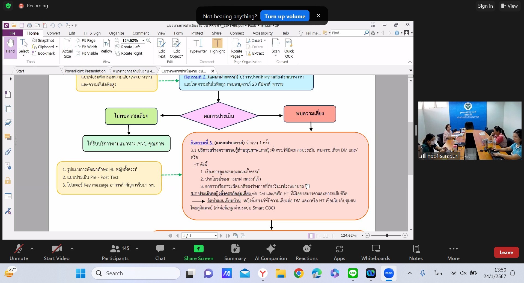This screenshot has height=283, width=524.
Task: Click Fit Width option
Action: pos(87,47)
